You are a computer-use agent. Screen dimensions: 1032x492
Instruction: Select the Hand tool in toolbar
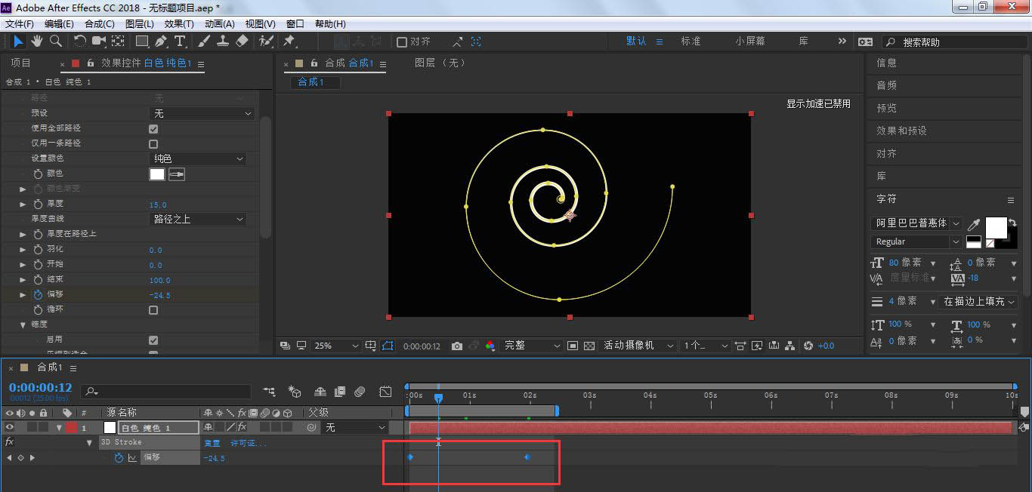pos(36,42)
